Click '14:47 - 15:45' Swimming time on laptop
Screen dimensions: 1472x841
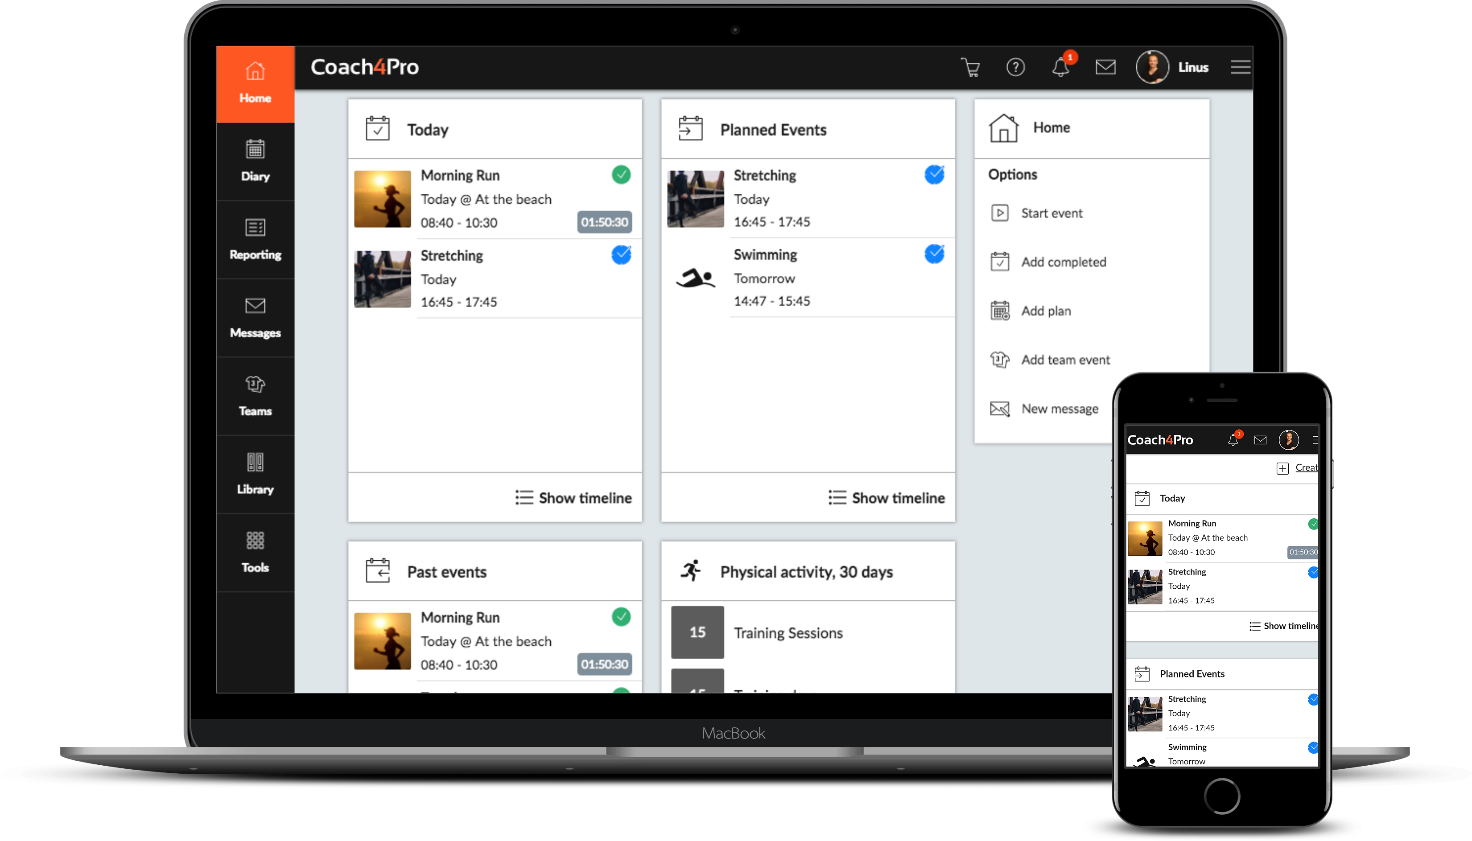[771, 302]
